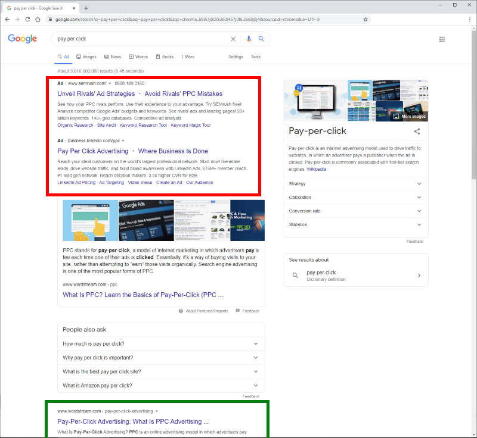Open search Settings
This screenshot has width=477, height=438.
(x=236, y=57)
